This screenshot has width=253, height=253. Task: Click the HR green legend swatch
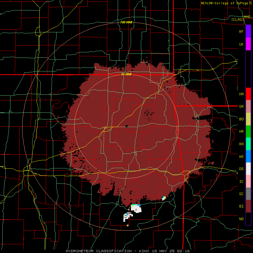(248, 132)
